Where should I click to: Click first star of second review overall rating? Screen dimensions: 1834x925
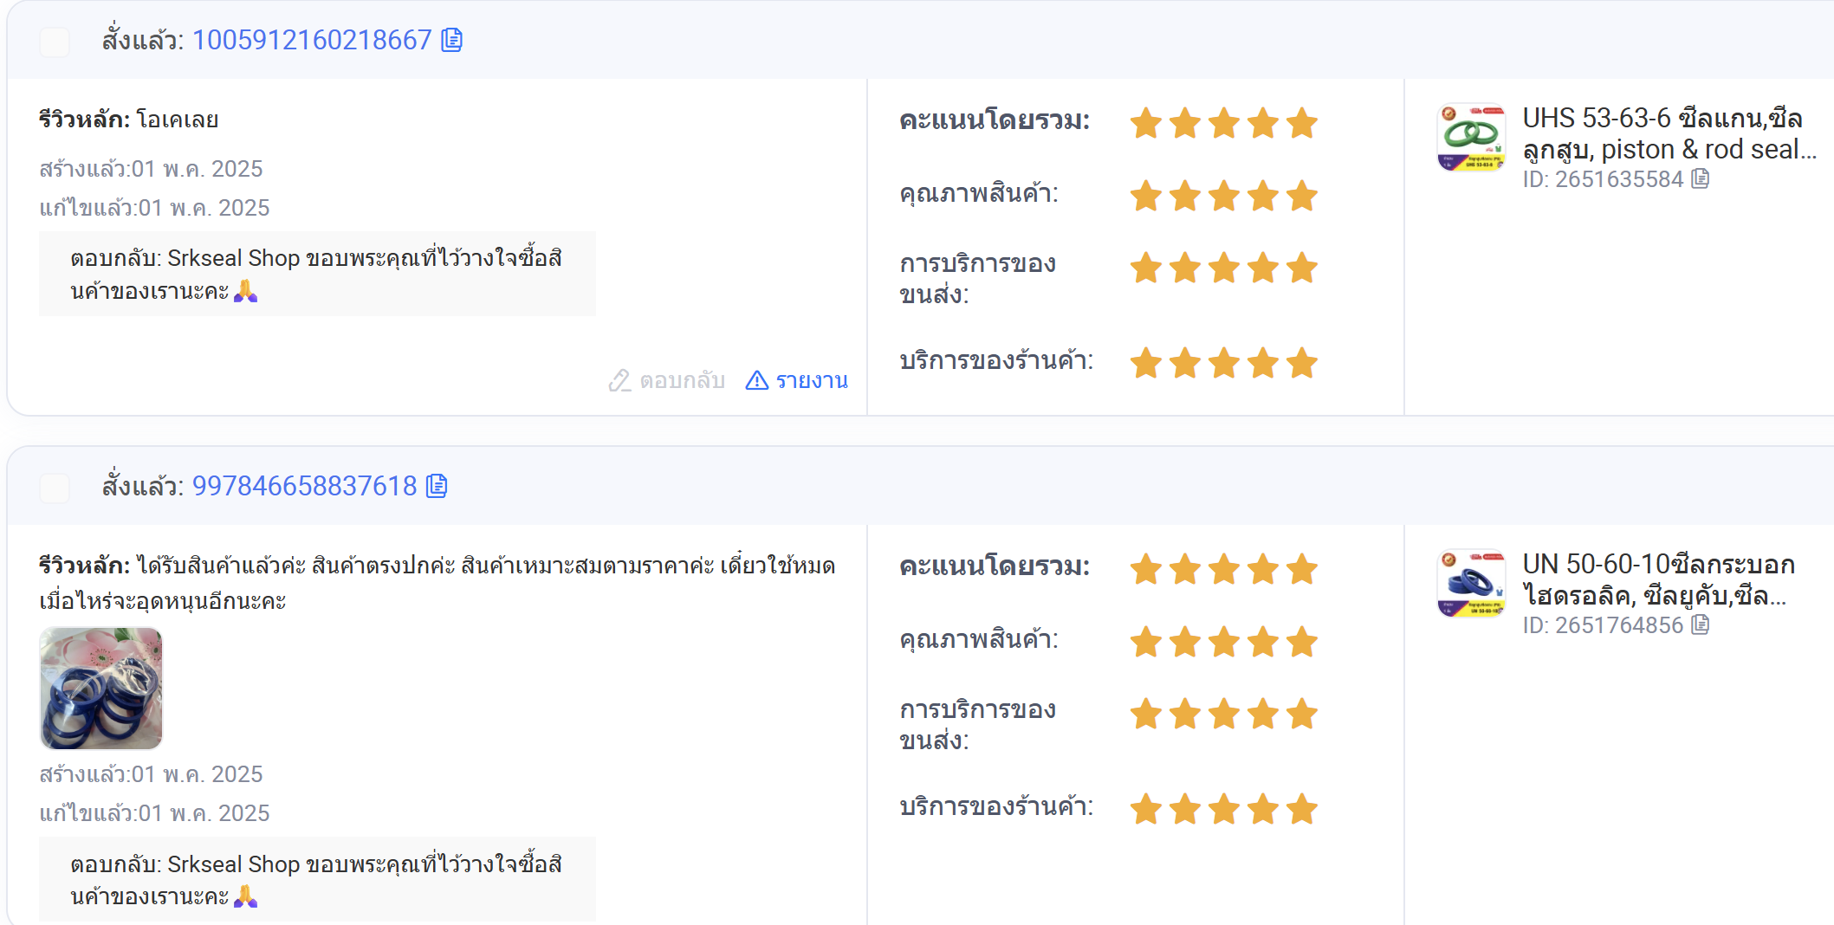(1146, 569)
